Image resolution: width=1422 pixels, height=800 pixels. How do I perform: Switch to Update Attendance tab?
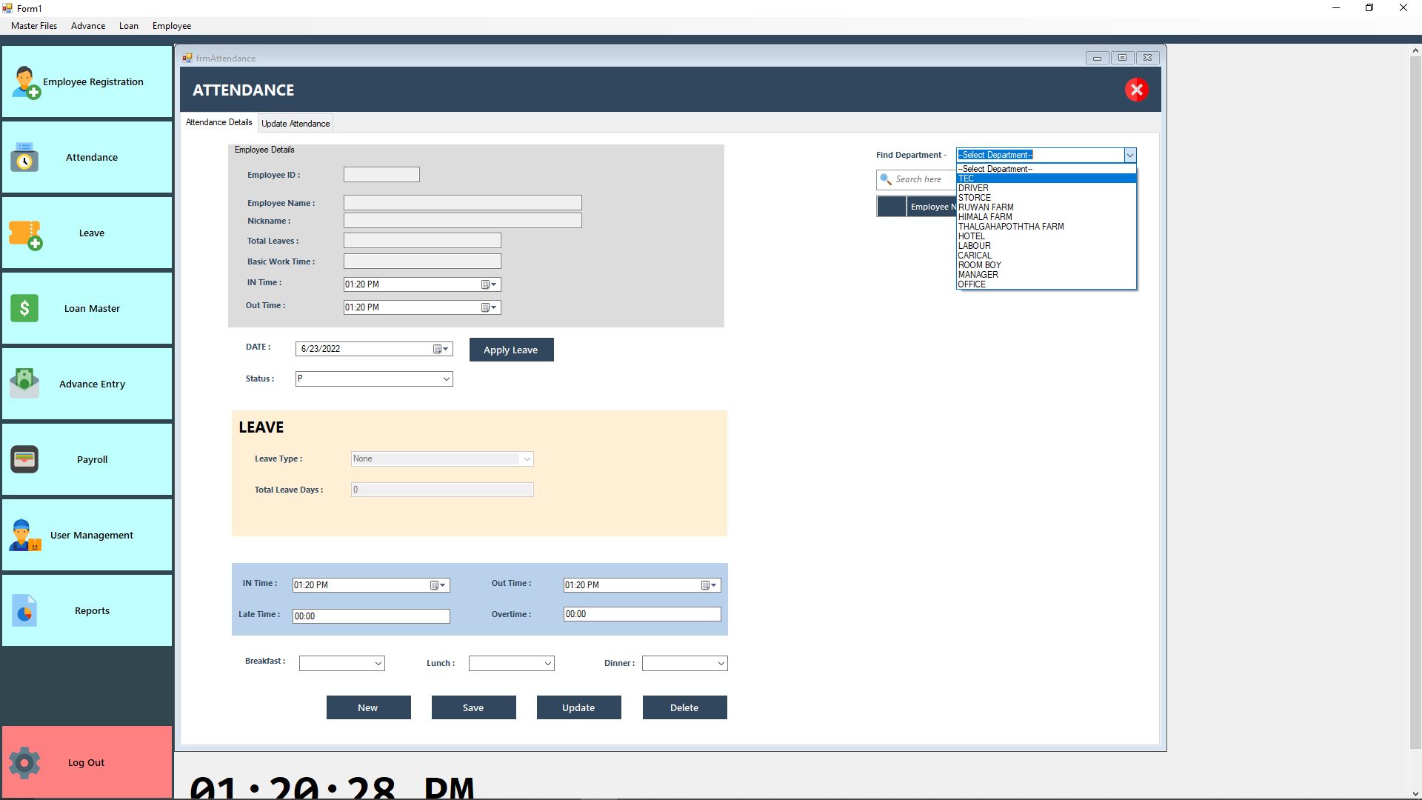pos(296,124)
